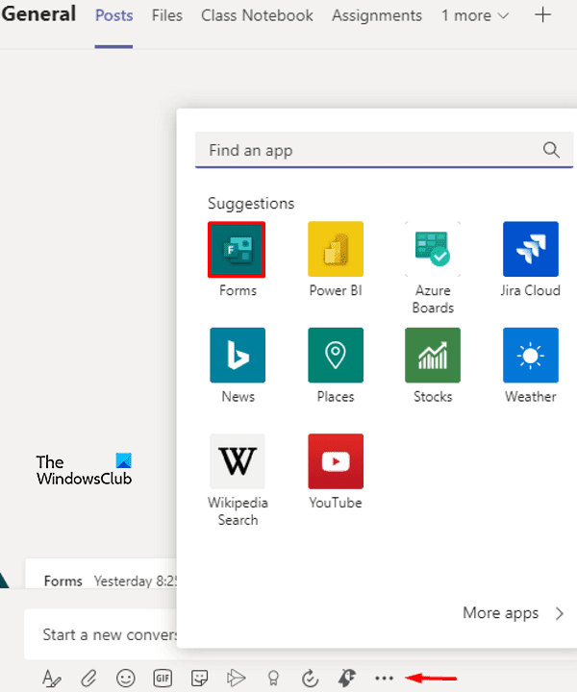This screenshot has height=692, width=577.
Task: Switch to the Files tab
Action: 167,15
